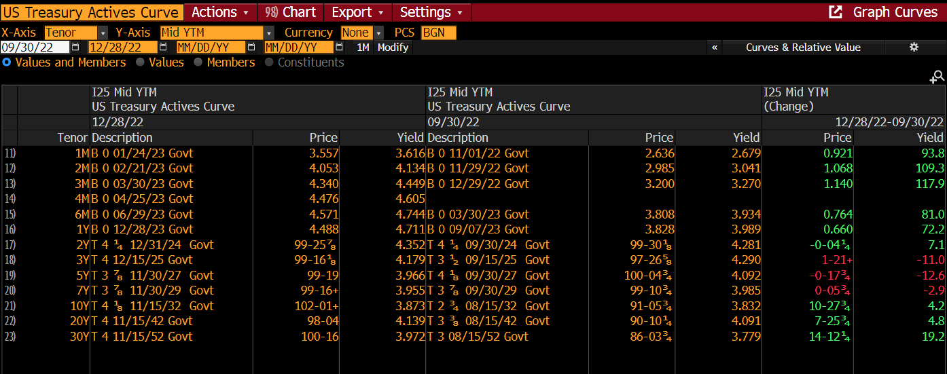The image size is (947, 374).
Task: Click the 09/30/22 date input field
Action: tap(35, 48)
